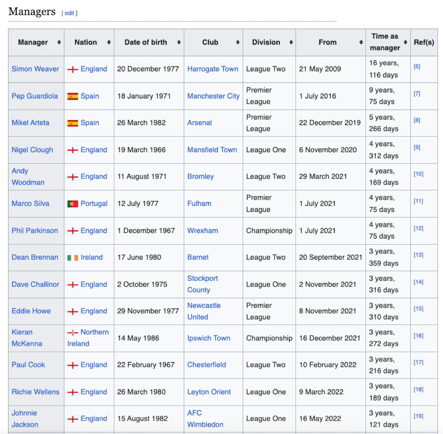Click the Spain flag in Pep Guardiola row

click(x=73, y=96)
